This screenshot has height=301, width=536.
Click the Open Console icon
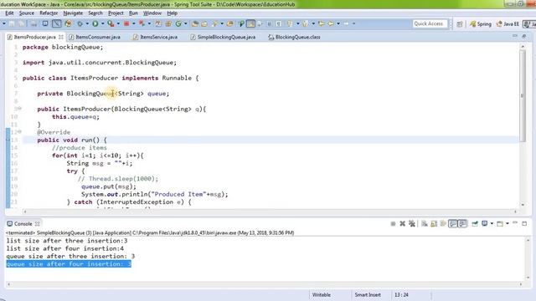(x=500, y=223)
